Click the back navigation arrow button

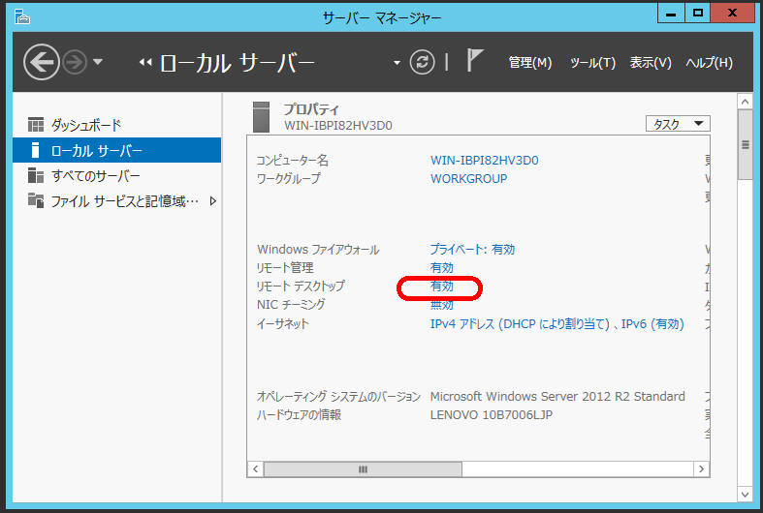point(42,63)
